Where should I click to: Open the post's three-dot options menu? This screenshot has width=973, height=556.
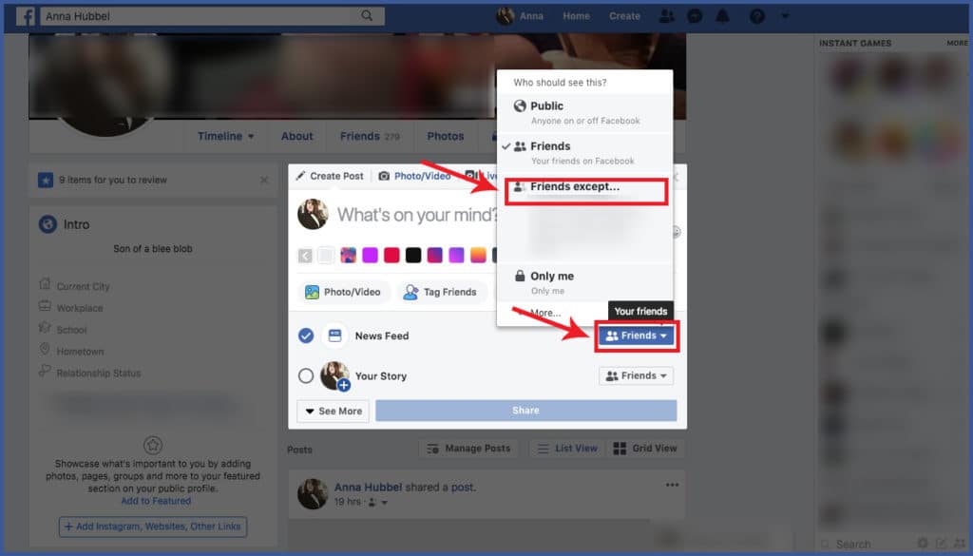[x=672, y=485]
